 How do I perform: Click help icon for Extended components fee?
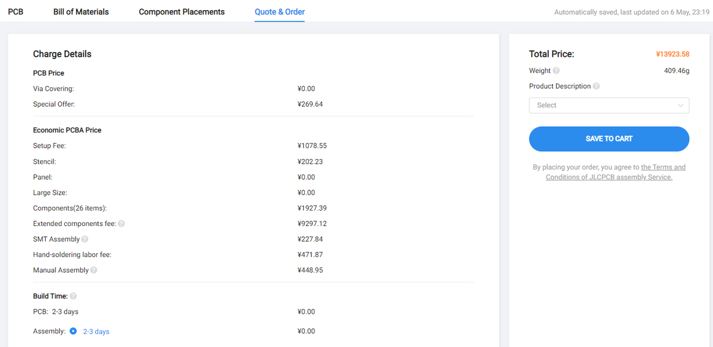tap(121, 224)
